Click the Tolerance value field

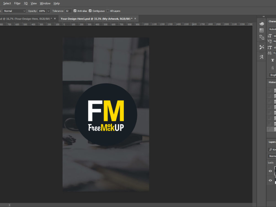[x=68, y=11]
